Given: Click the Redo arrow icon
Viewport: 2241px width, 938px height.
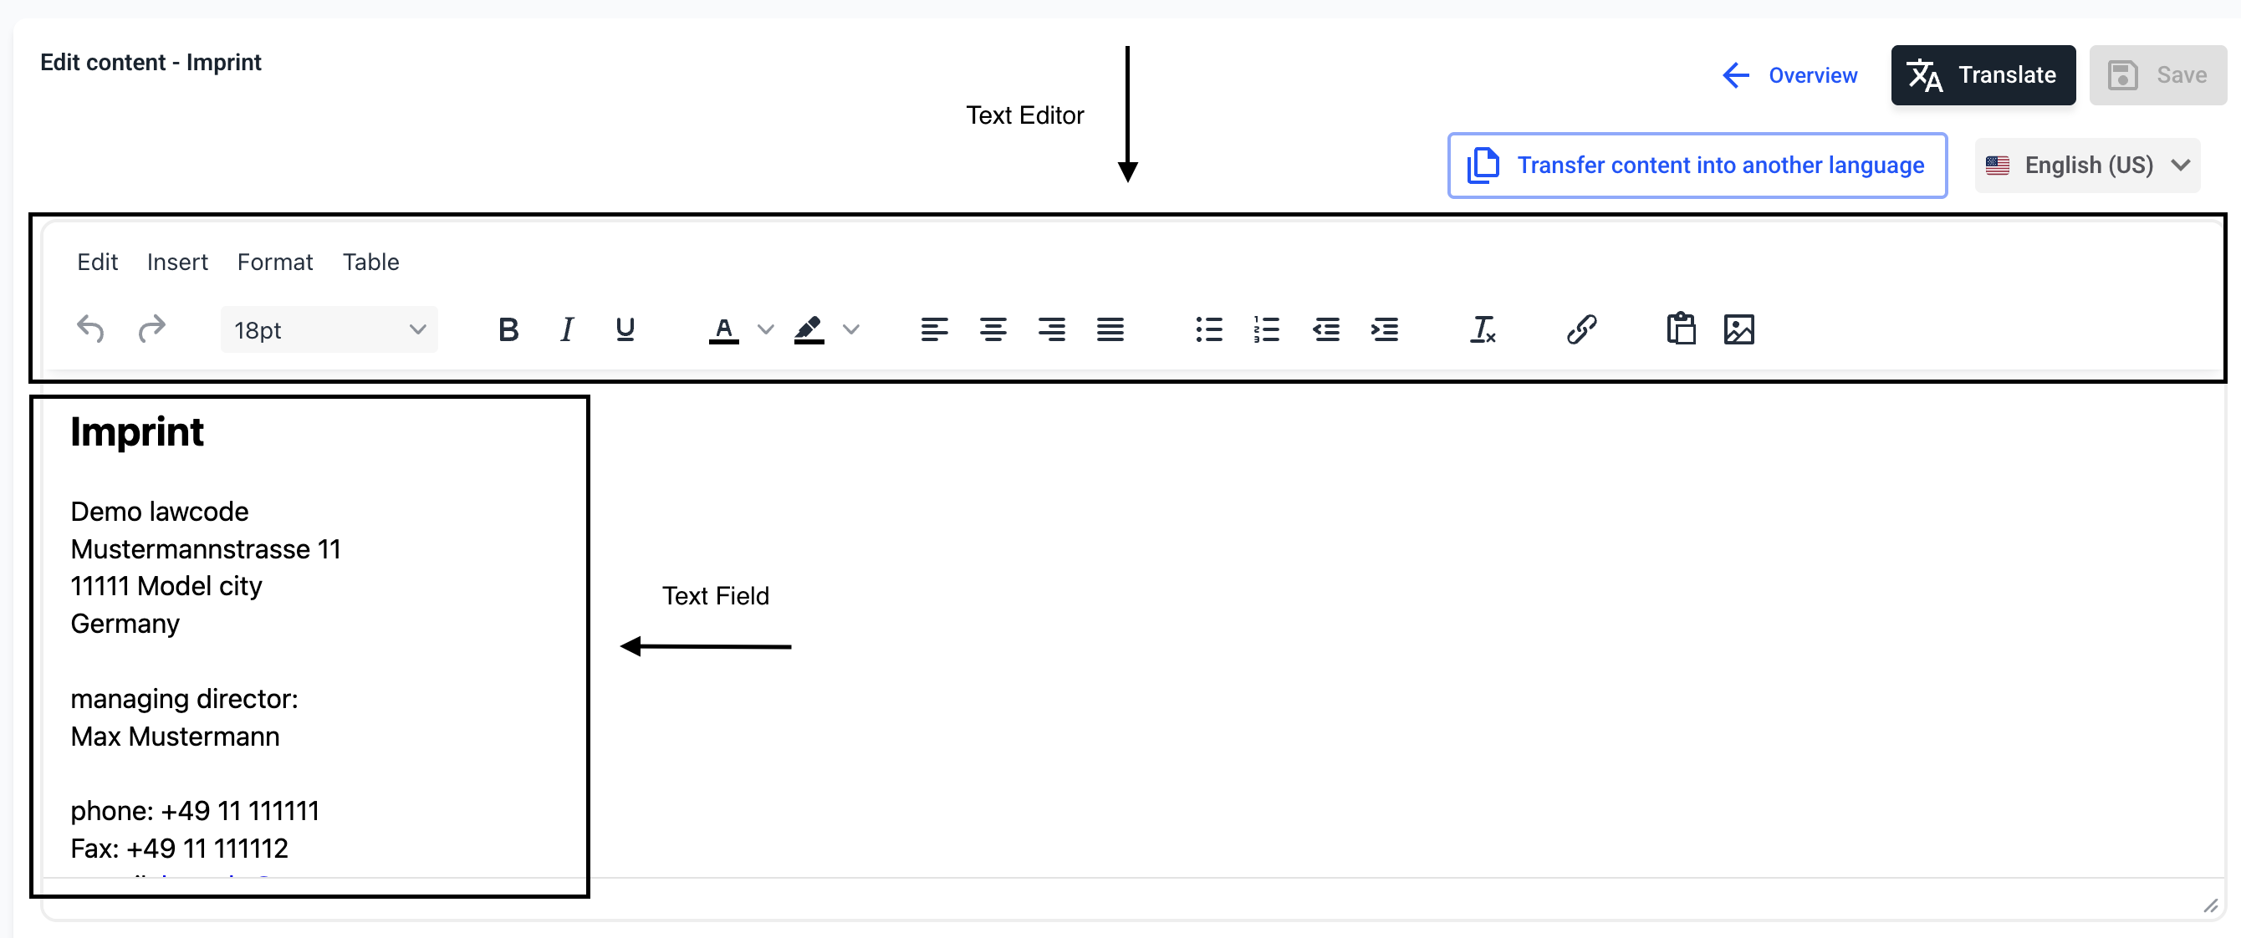Looking at the screenshot, I should 152,329.
